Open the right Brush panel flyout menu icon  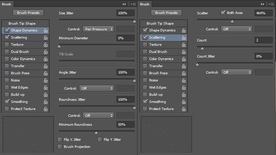pyautogui.click(x=271, y=4)
